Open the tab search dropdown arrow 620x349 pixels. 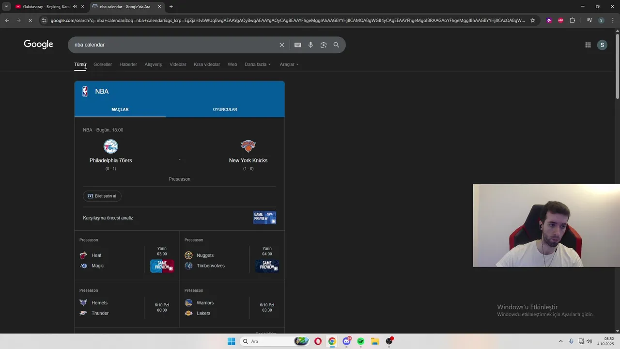(6, 7)
